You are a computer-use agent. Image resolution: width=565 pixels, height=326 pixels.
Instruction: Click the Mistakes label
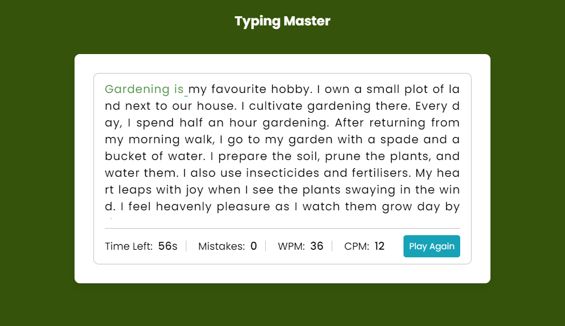point(221,247)
